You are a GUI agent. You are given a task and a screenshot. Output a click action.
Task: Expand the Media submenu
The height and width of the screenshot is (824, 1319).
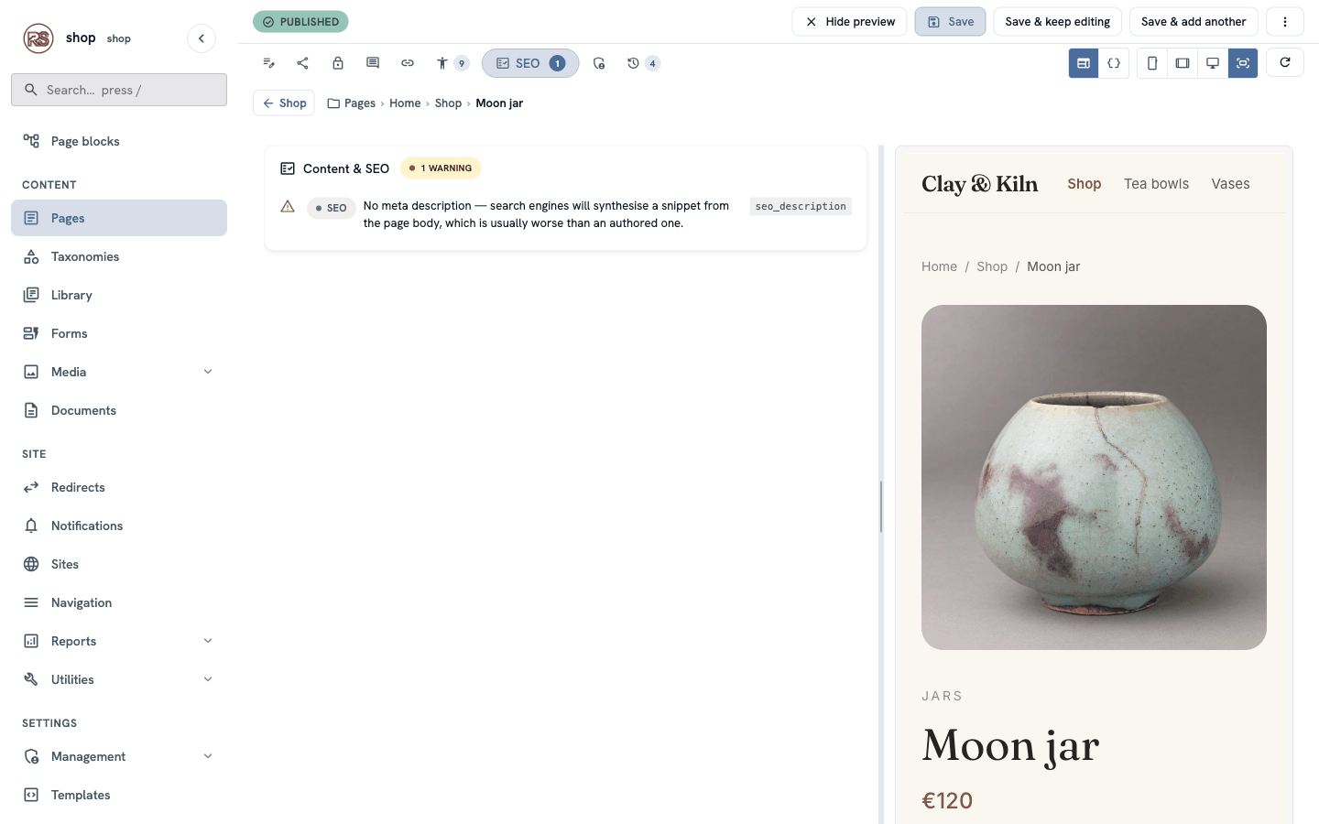pos(208,372)
